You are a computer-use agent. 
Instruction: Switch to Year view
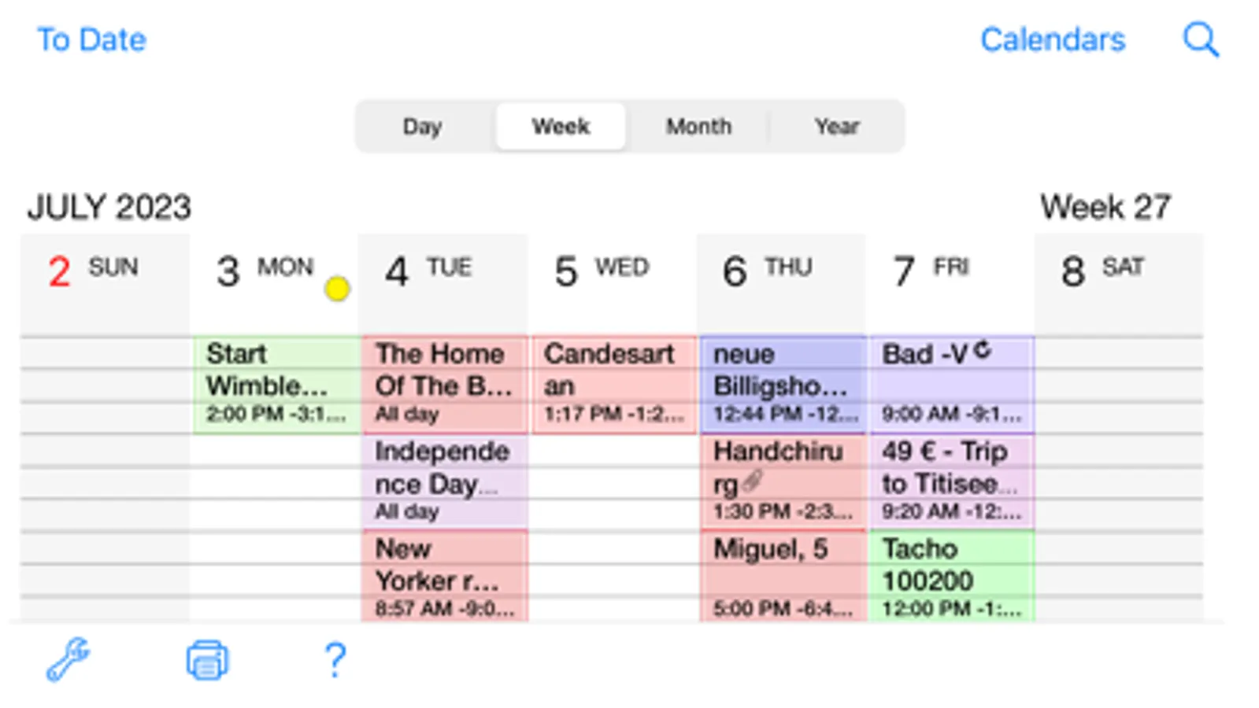click(837, 127)
